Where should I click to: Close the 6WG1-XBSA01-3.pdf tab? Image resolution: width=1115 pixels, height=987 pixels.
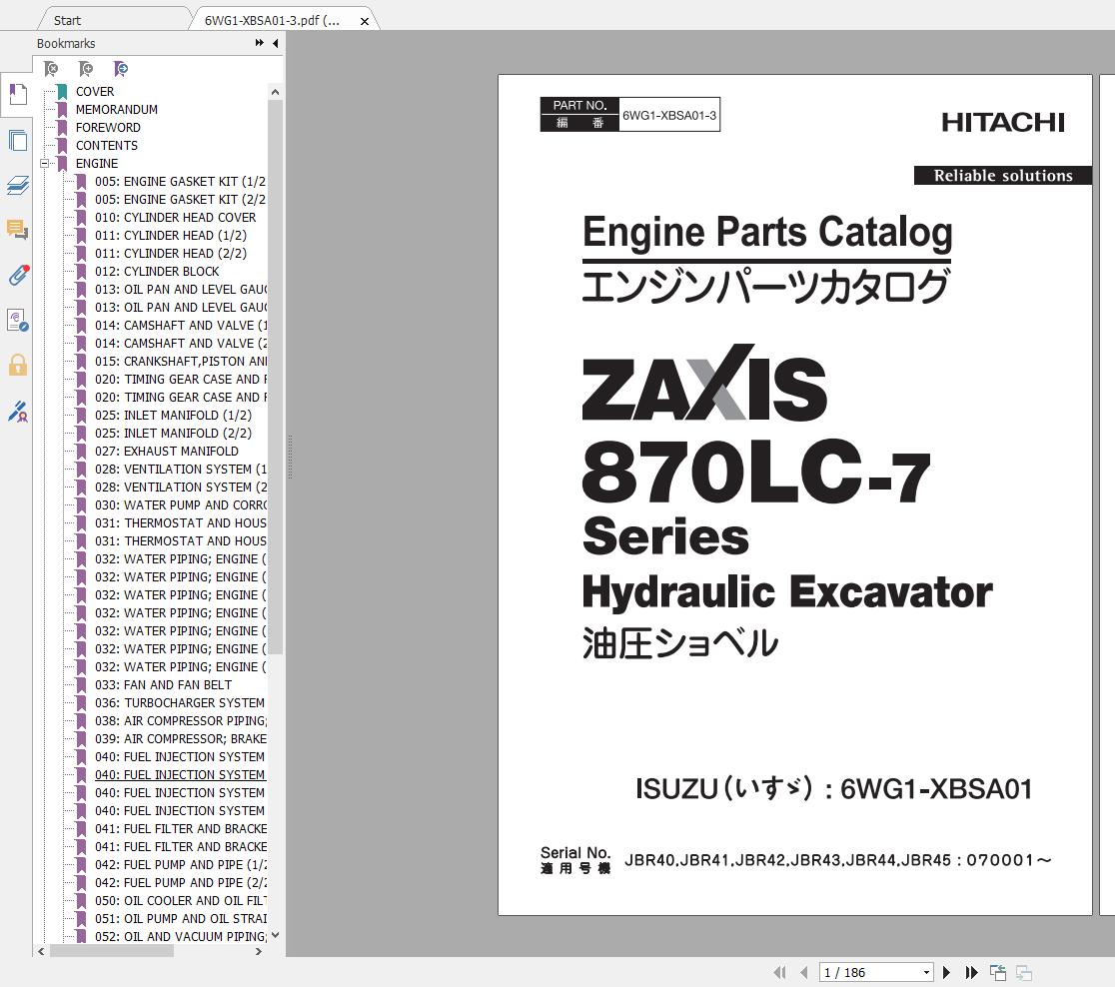click(x=364, y=21)
